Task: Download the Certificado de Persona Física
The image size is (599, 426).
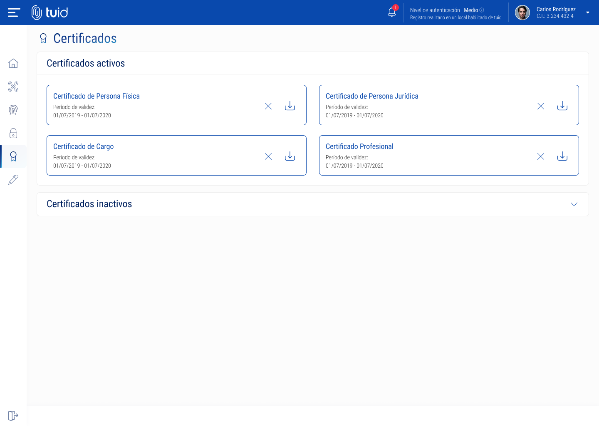Action: pos(290,106)
